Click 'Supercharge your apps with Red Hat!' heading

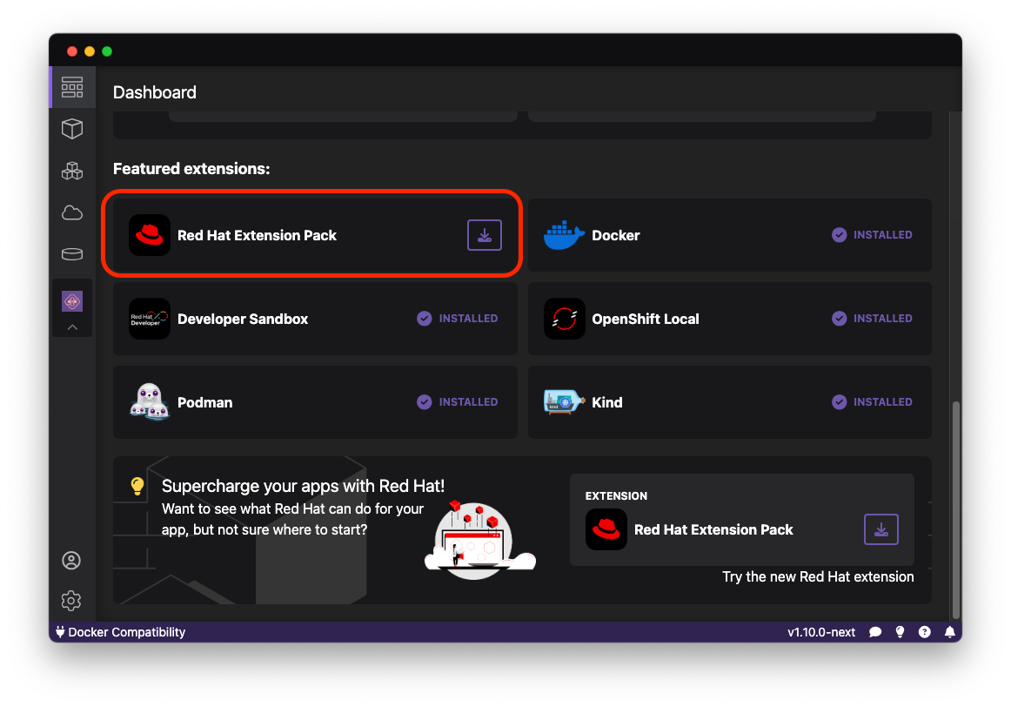click(x=303, y=486)
